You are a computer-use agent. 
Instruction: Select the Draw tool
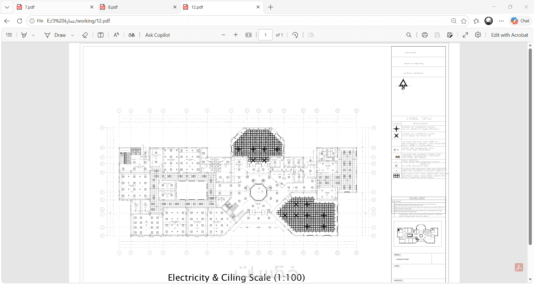(55, 35)
